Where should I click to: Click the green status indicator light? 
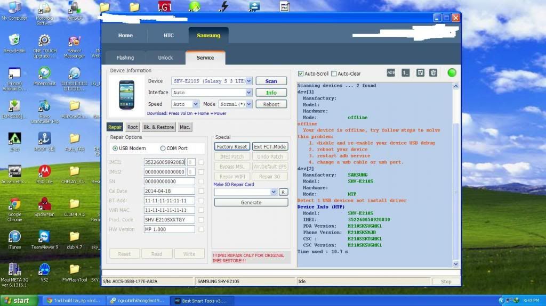452,73
